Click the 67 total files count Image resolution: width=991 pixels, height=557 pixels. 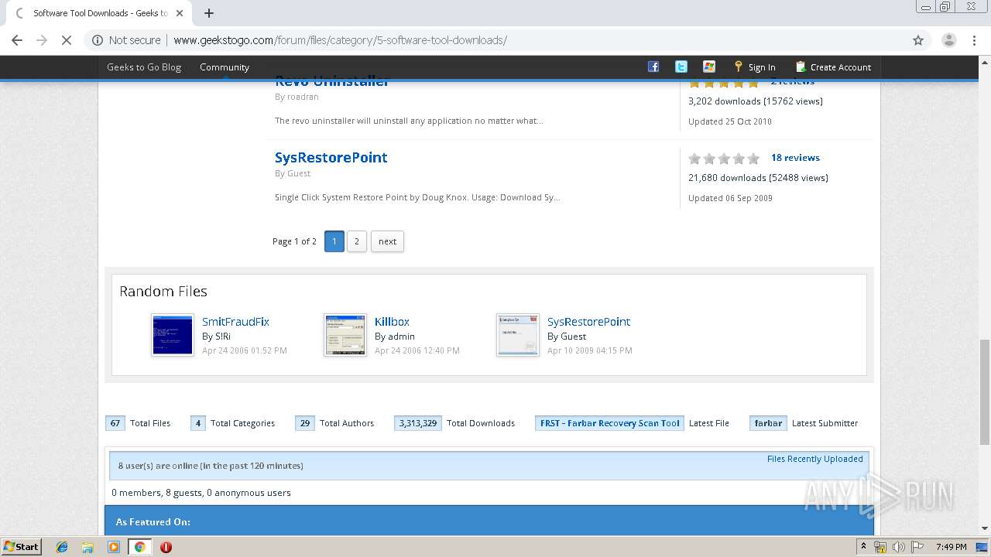tap(115, 423)
